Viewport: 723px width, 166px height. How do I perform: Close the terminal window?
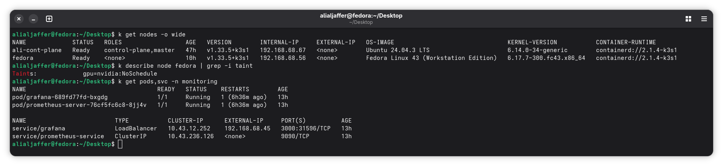click(x=19, y=19)
